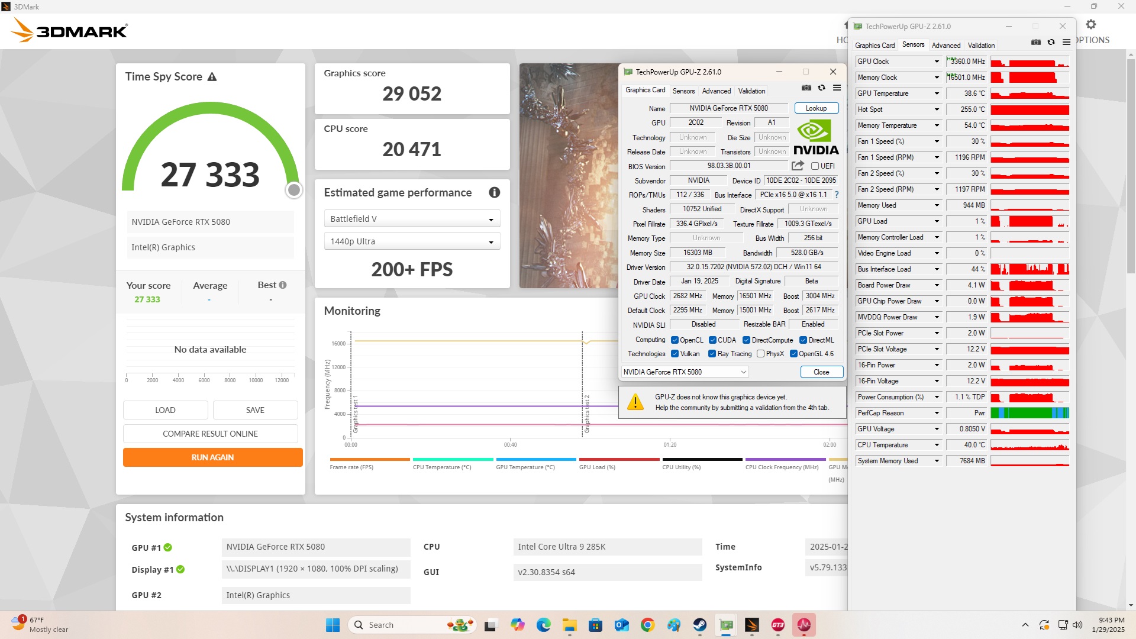Viewport: 1136px width, 639px height.
Task: Open the Battlefield V game dropdown
Action: 412,219
